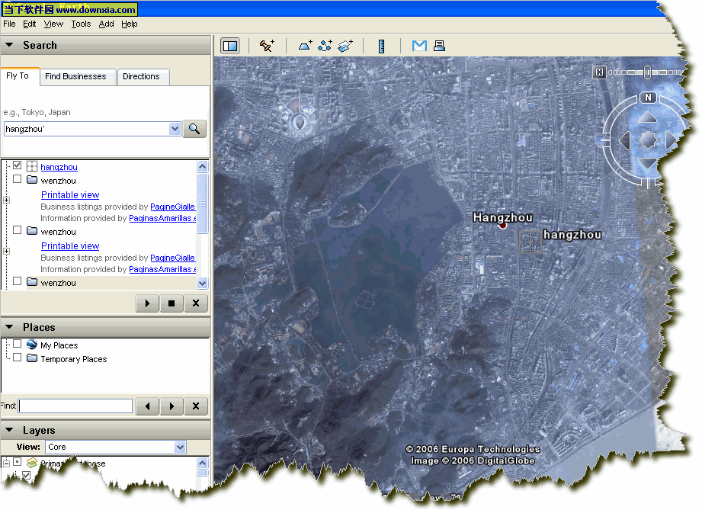Toggle the sidebar panel button in toolbar

pos(229,46)
